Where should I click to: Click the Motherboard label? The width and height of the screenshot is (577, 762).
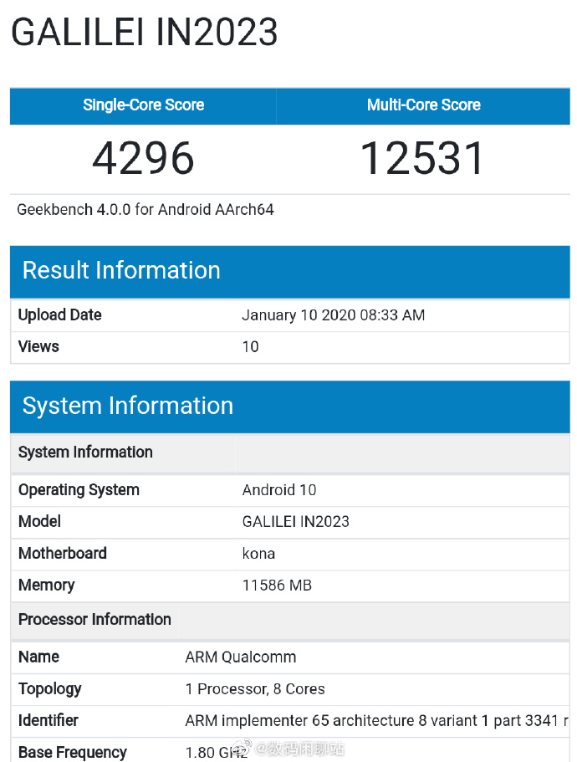[x=62, y=553]
